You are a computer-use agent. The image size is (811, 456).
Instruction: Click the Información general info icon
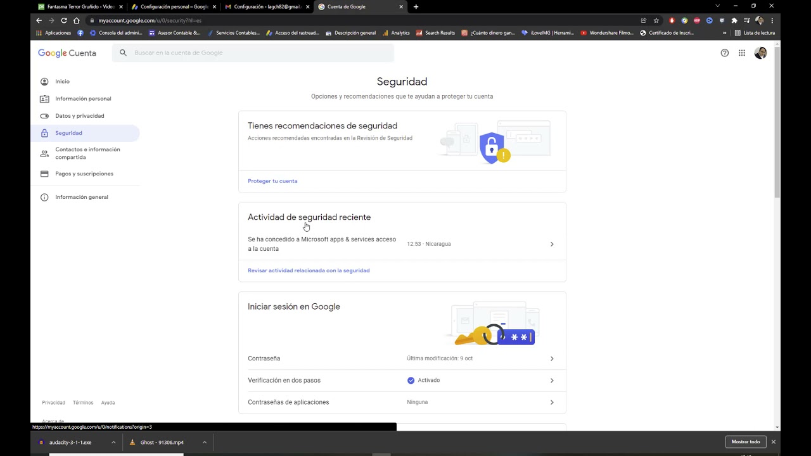(x=44, y=197)
